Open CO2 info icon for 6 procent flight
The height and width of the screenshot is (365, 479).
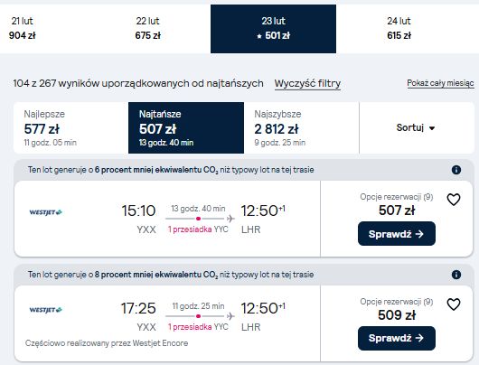click(x=456, y=170)
